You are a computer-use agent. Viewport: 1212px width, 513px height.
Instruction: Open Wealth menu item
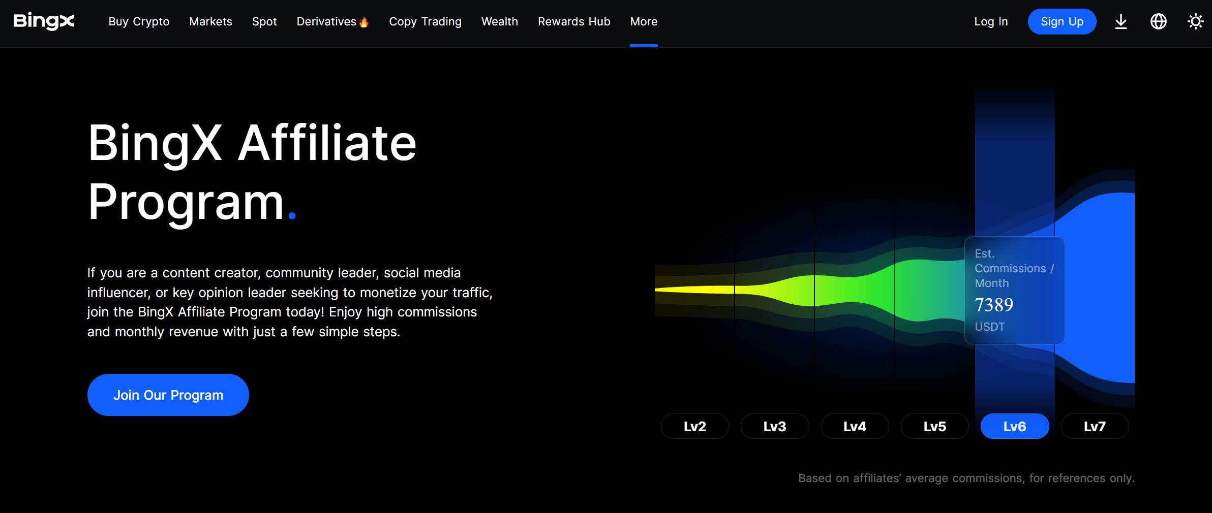click(500, 22)
